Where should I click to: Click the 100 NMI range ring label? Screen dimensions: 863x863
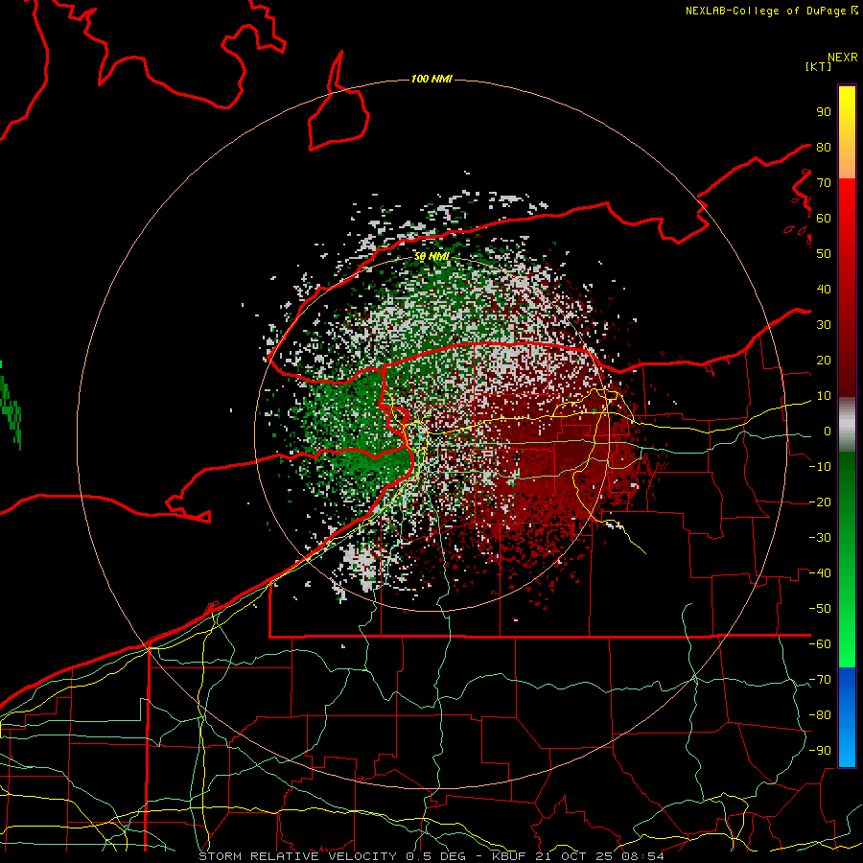click(431, 80)
